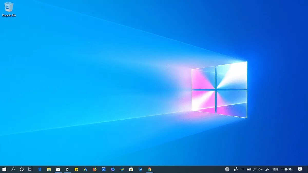
Task: Open the Recycle Bin desktop icon
Action: [9, 9]
